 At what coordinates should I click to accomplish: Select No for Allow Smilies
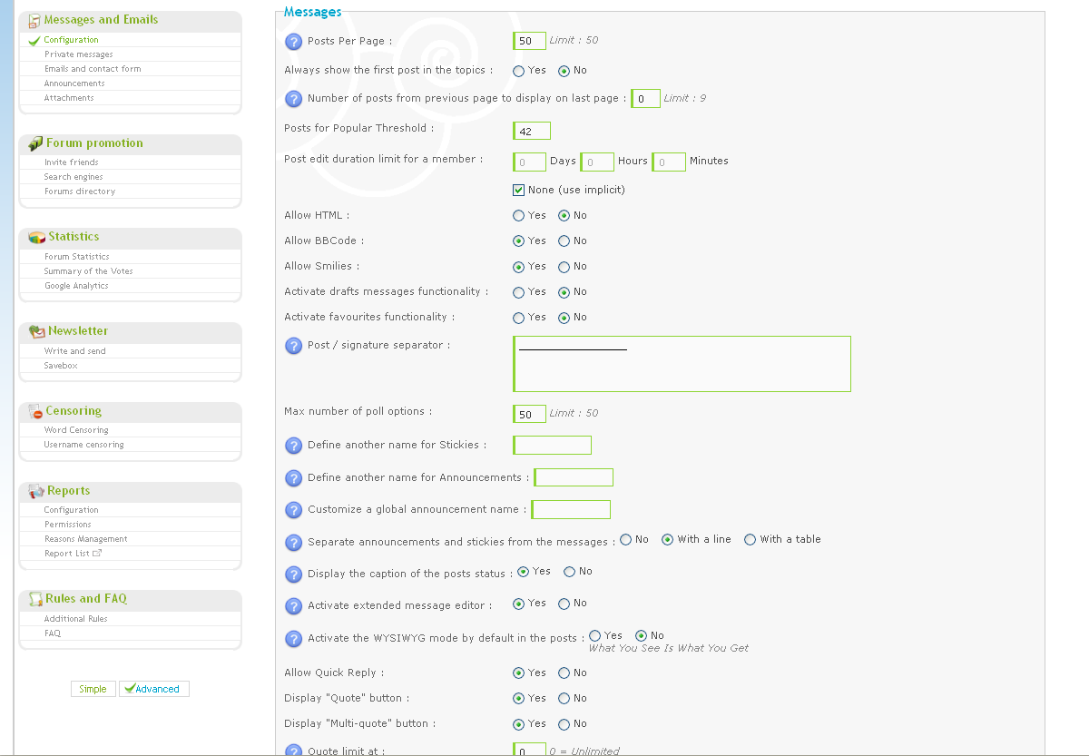coord(564,267)
